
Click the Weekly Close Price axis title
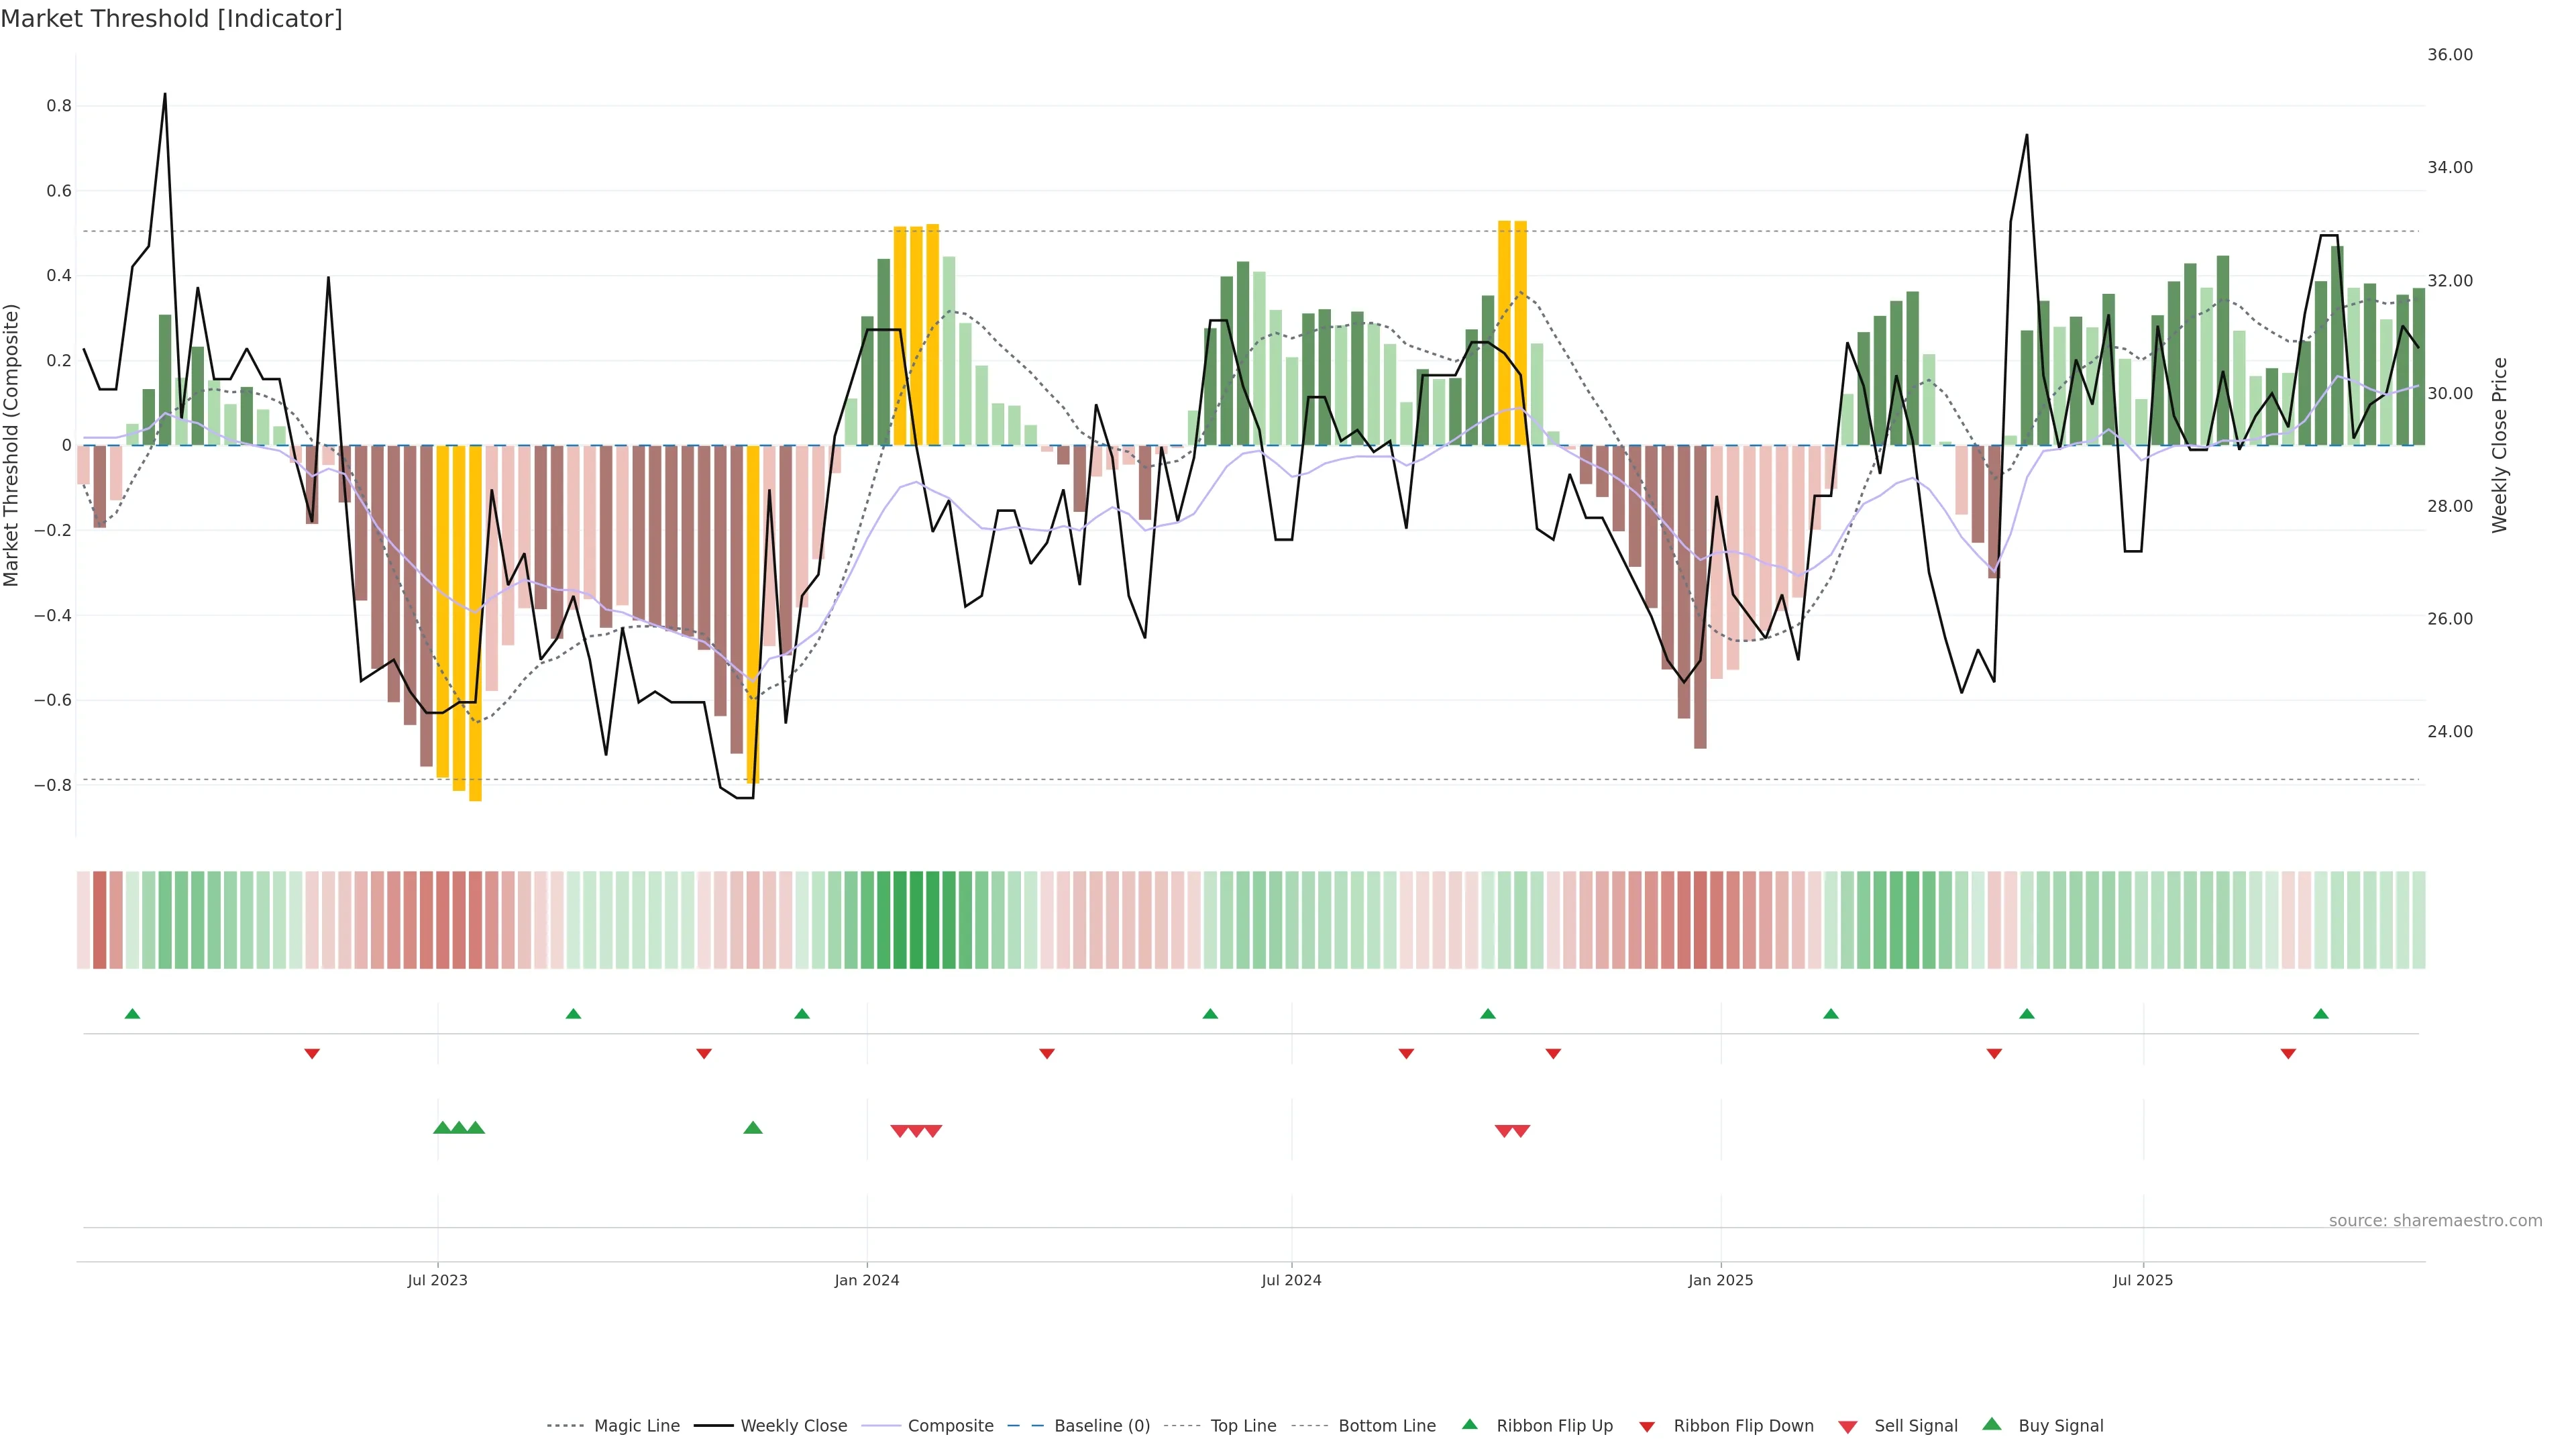(x=2500, y=445)
